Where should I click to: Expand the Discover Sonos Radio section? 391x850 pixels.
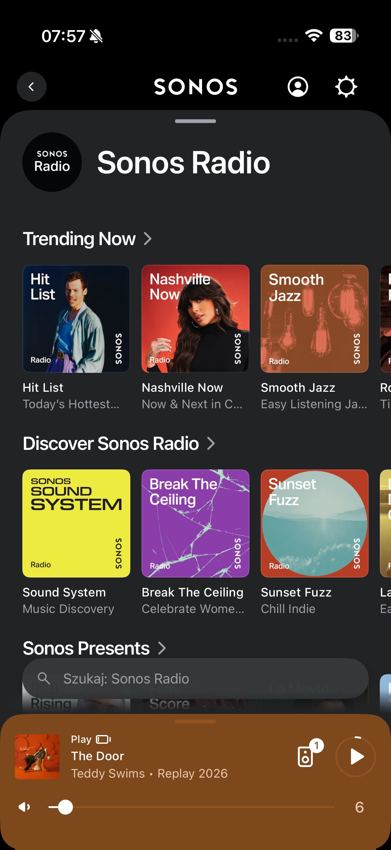click(211, 443)
